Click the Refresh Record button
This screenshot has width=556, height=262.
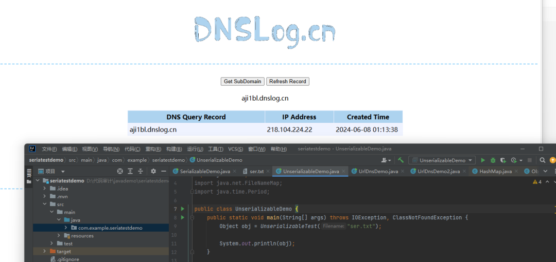(x=288, y=82)
